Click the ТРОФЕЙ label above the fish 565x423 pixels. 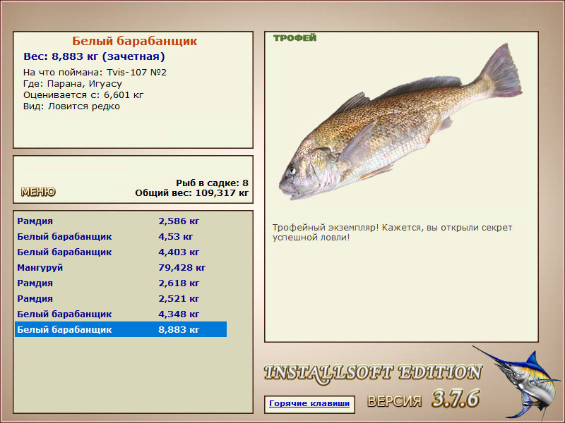point(295,38)
